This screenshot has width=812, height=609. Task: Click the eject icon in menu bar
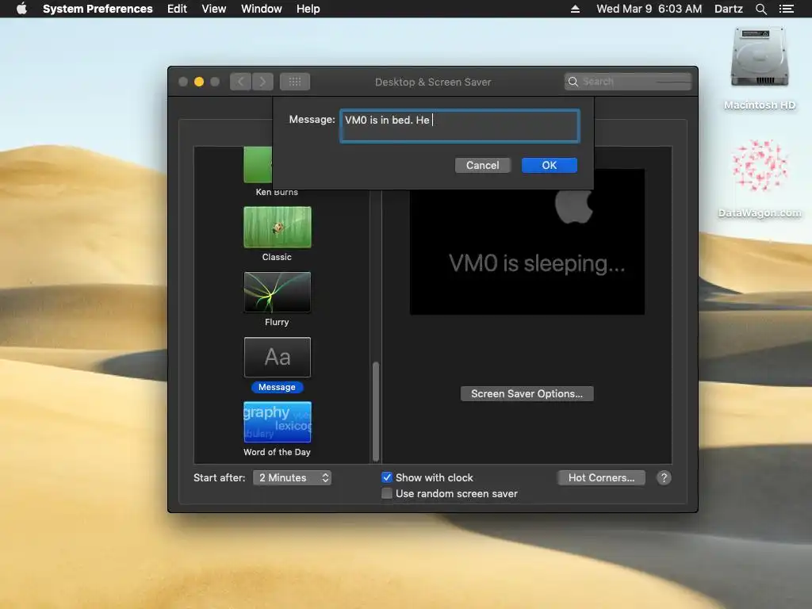[575, 9]
